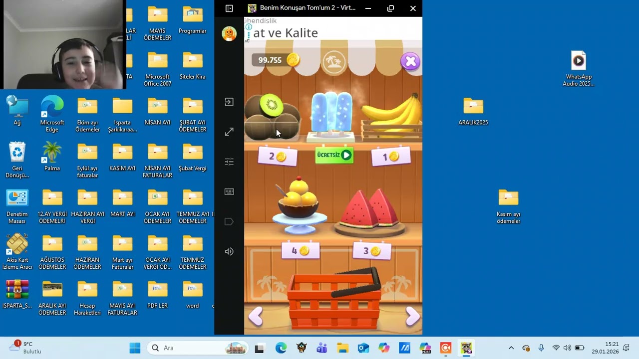The width and height of the screenshot is (639, 359).
Task: Select the ice cream bowl
Action: [x=299, y=205]
